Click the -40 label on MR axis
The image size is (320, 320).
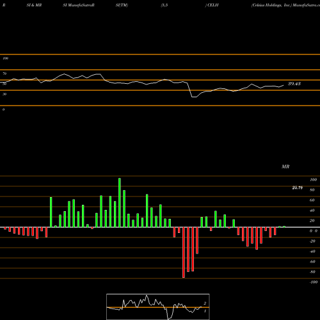312,252
